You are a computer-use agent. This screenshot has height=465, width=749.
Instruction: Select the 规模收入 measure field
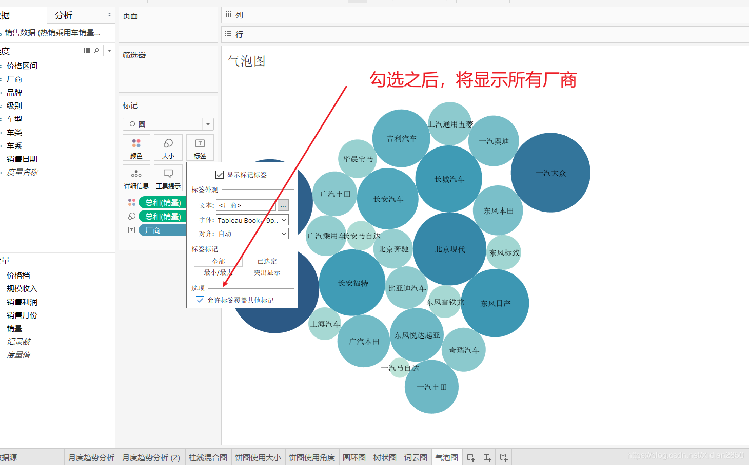22,288
